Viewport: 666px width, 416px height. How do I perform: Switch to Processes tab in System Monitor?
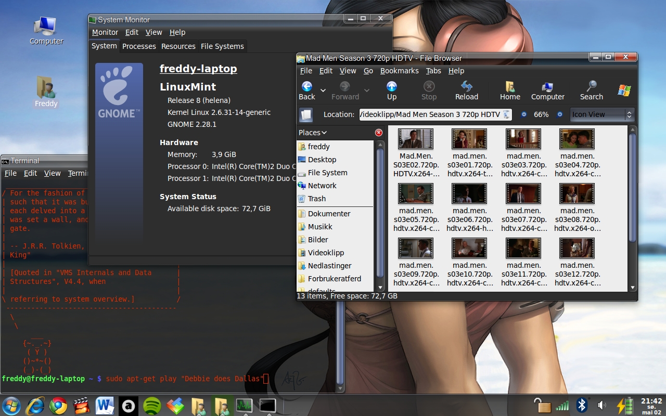click(139, 46)
